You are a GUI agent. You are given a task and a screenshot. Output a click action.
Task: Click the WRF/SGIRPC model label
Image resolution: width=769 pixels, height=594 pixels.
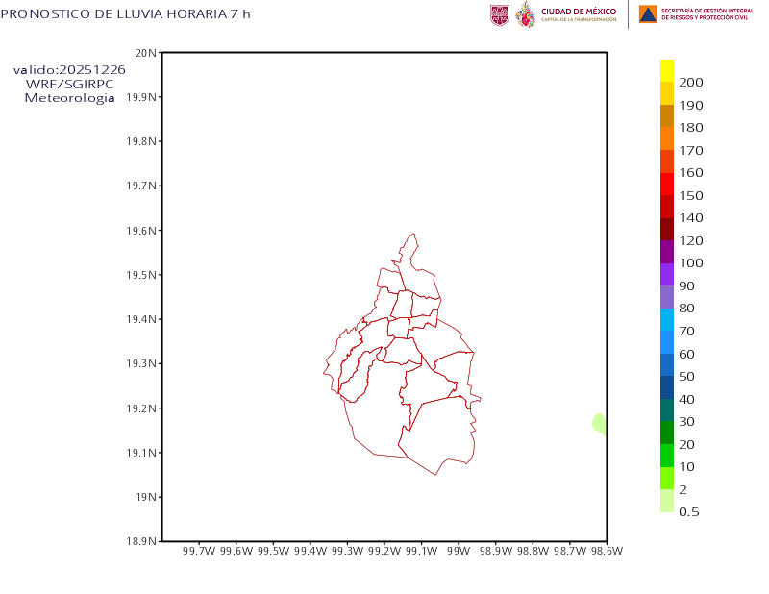[x=69, y=84]
